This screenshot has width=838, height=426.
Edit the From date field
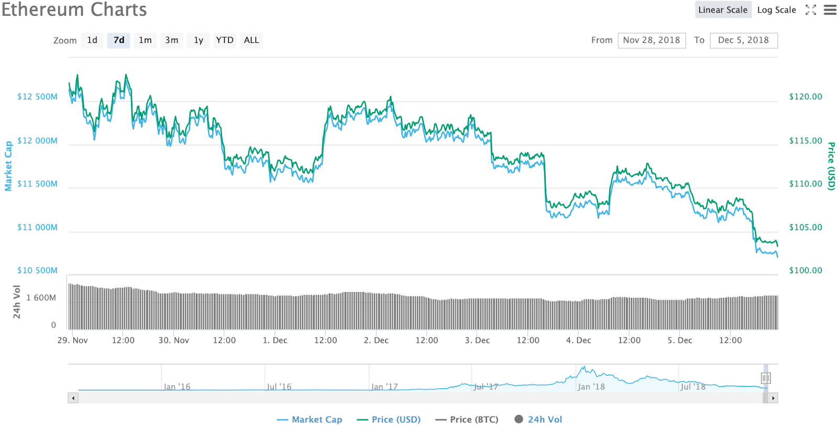(x=652, y=40)
